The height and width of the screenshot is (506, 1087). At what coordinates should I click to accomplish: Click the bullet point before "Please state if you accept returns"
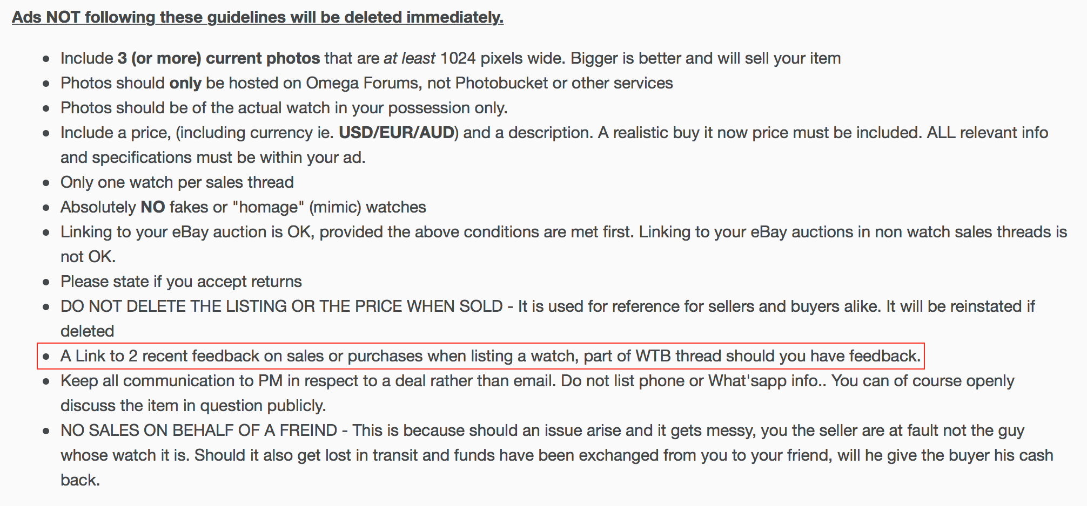(46, 282)
